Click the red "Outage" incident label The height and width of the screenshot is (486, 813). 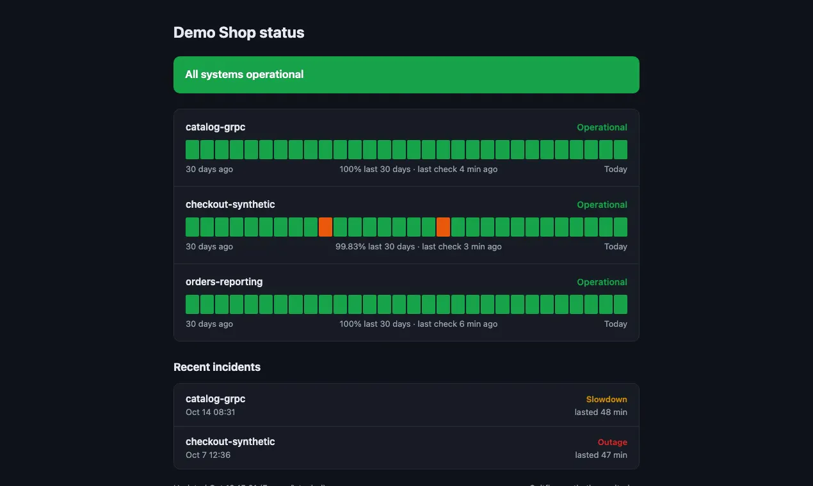tap(613, 443)
